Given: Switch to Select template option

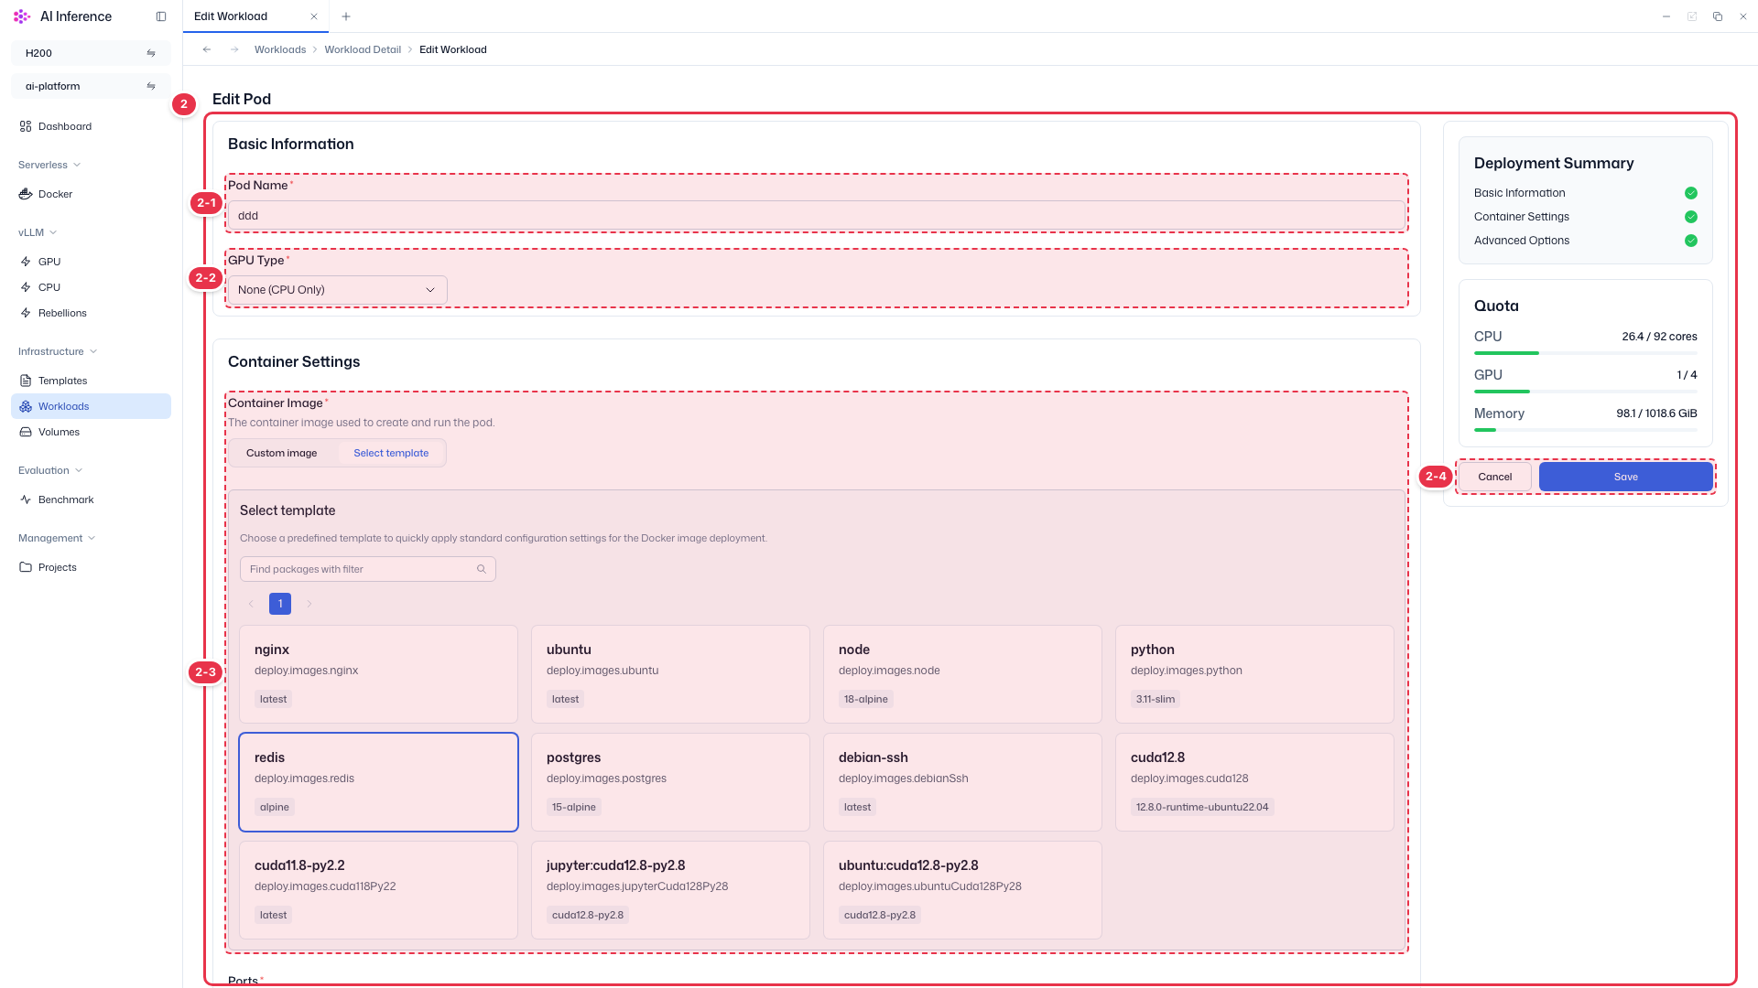Looking at the screenshot, I should point(391,453).
